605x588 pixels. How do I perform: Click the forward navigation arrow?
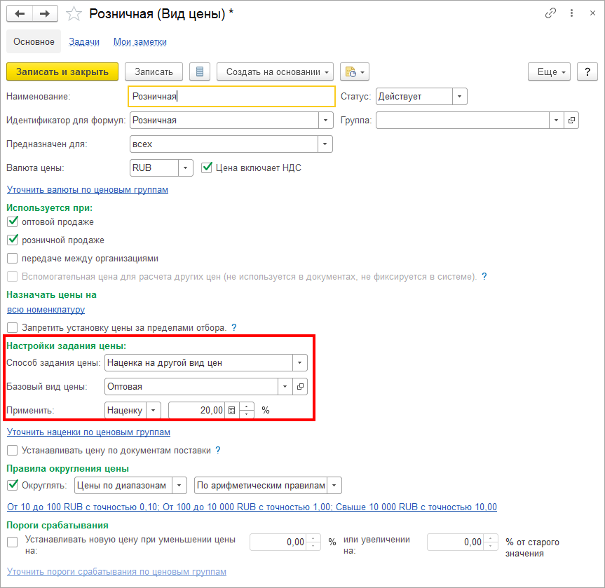45,13
